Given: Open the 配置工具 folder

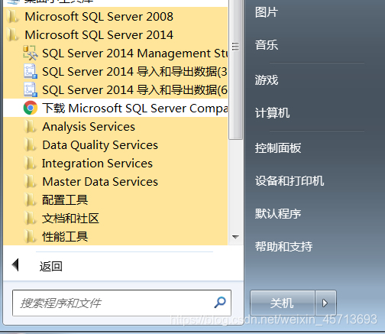Looking at the screenshot, I should (115, 200).
